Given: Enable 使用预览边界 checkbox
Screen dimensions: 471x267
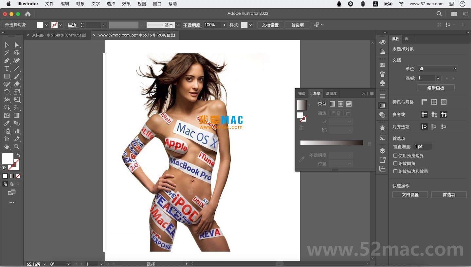Looking at the screenshot, I should click(395, 156).
